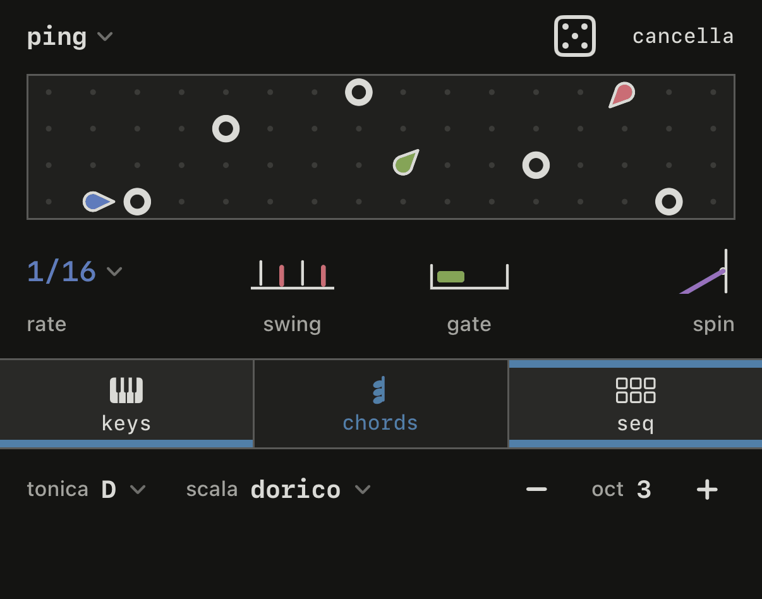Toggle the ring node in the top row

tap(359, 92)
